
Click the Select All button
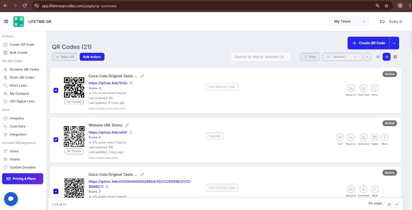65,57
